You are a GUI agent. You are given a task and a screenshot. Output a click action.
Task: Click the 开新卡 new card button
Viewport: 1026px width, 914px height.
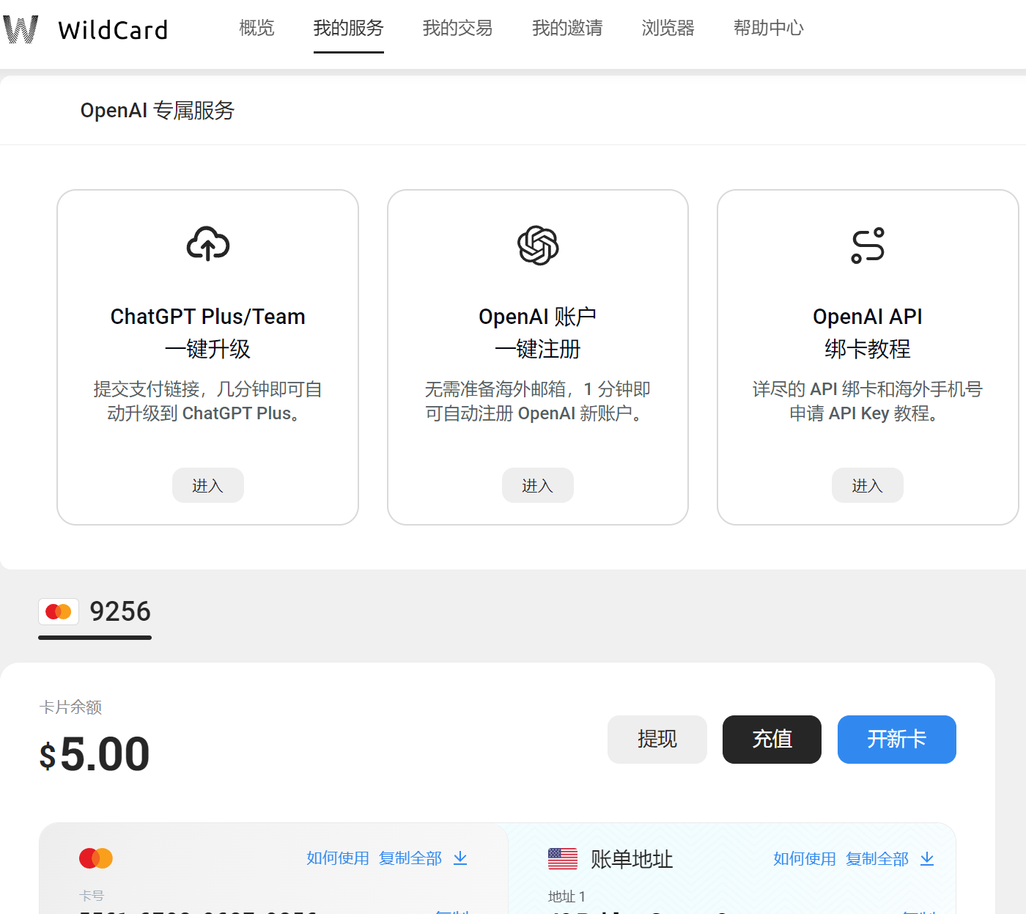tap(897, 740)
